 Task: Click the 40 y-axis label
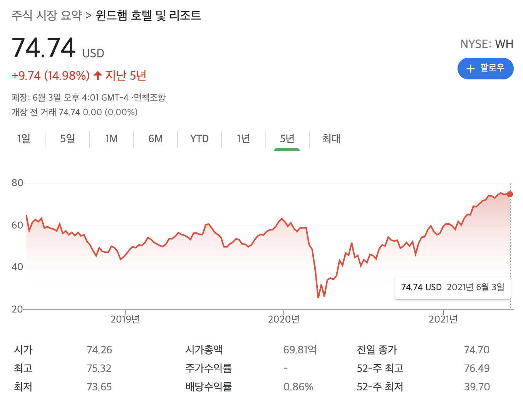pos(17,267)
